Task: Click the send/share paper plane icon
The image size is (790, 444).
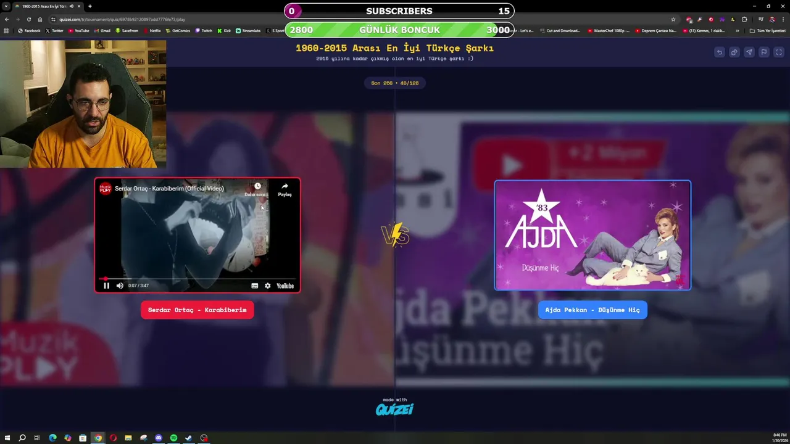Action: coord(749,52)
